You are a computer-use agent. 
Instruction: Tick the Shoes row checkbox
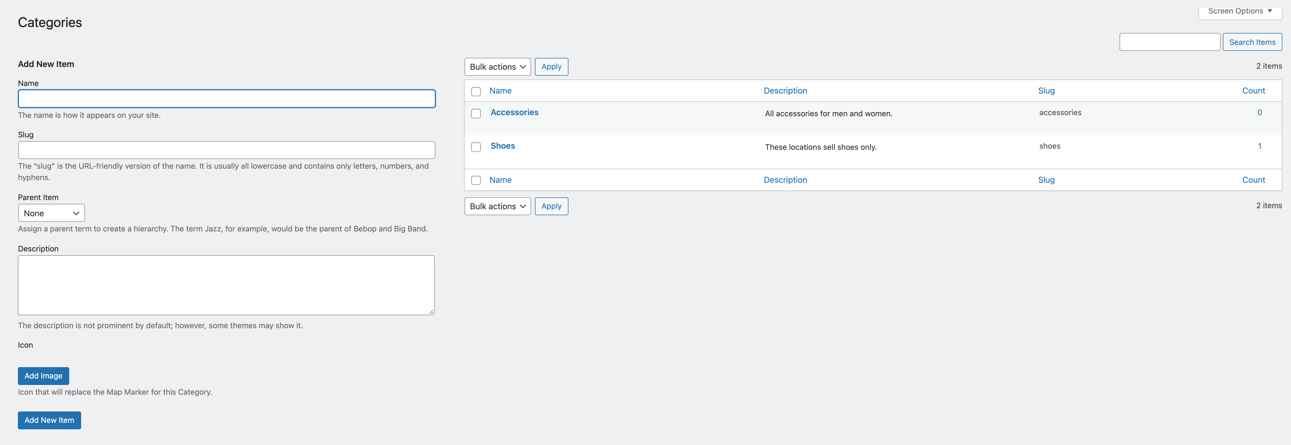click(x=476, y=147)
